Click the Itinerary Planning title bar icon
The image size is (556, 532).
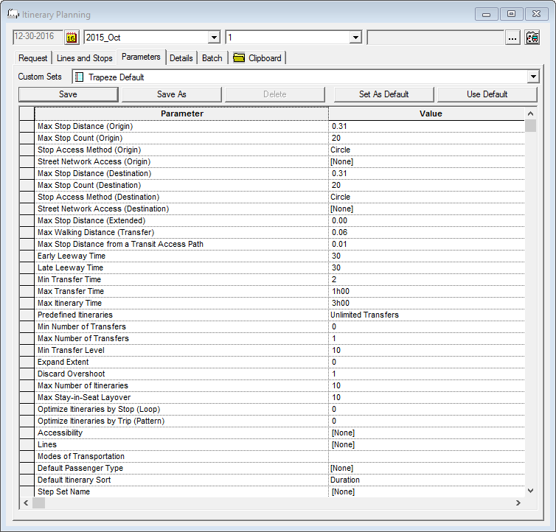tap(13, 14)
